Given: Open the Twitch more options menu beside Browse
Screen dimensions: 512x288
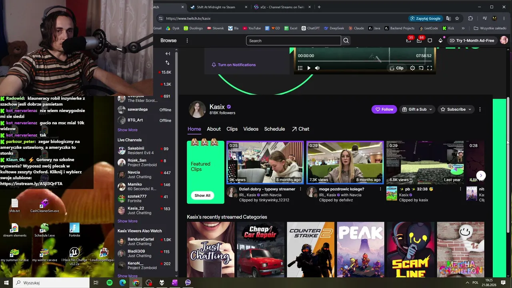Looking at the screenshot, I should click(187, 40).
